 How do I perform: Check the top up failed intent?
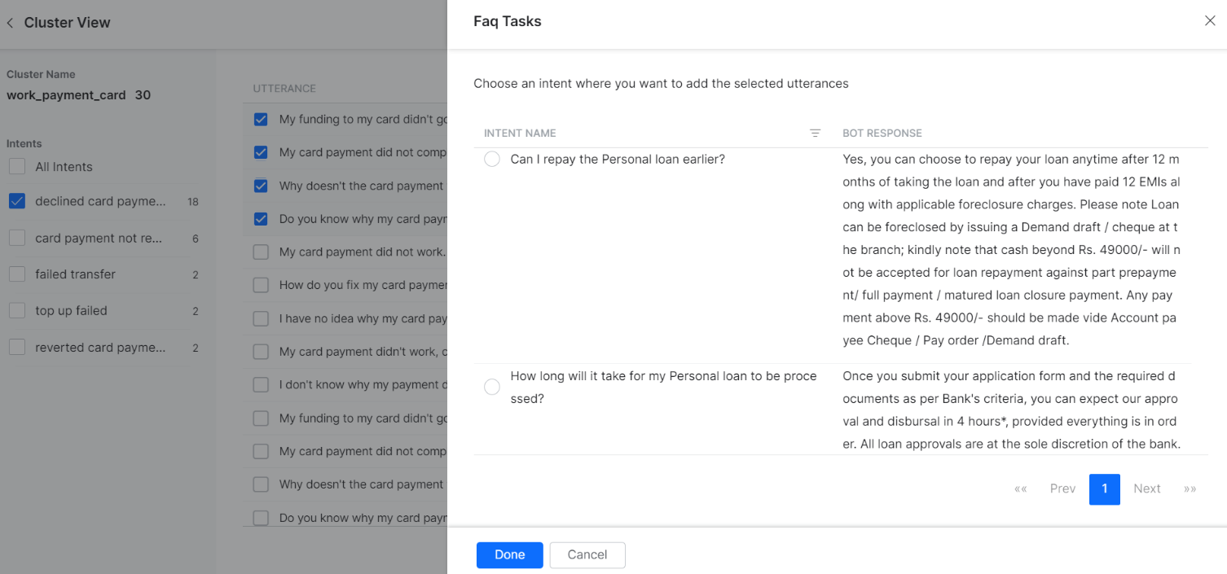point(16,310)
